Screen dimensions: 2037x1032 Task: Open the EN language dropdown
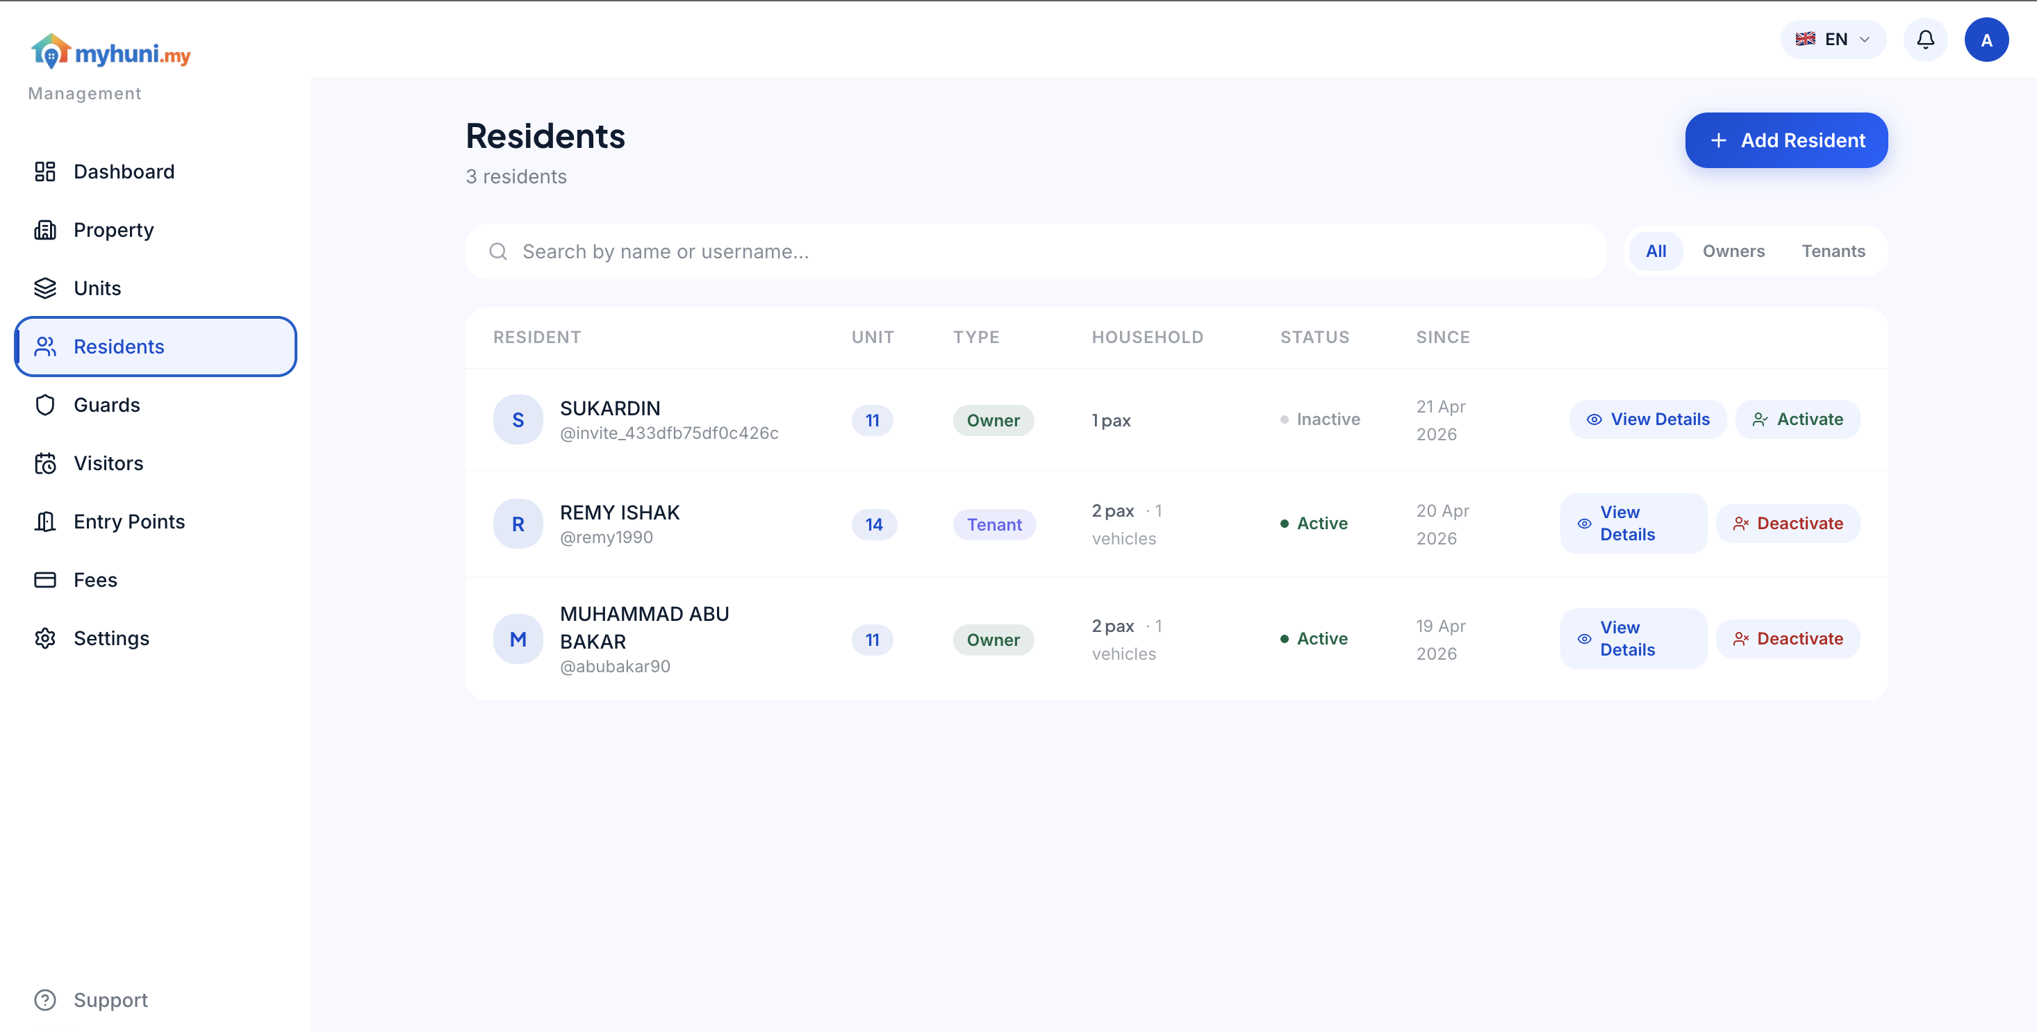[x=1833, y=39]
